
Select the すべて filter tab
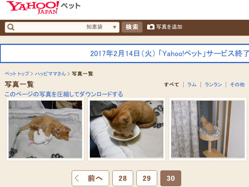pos(172,84)
